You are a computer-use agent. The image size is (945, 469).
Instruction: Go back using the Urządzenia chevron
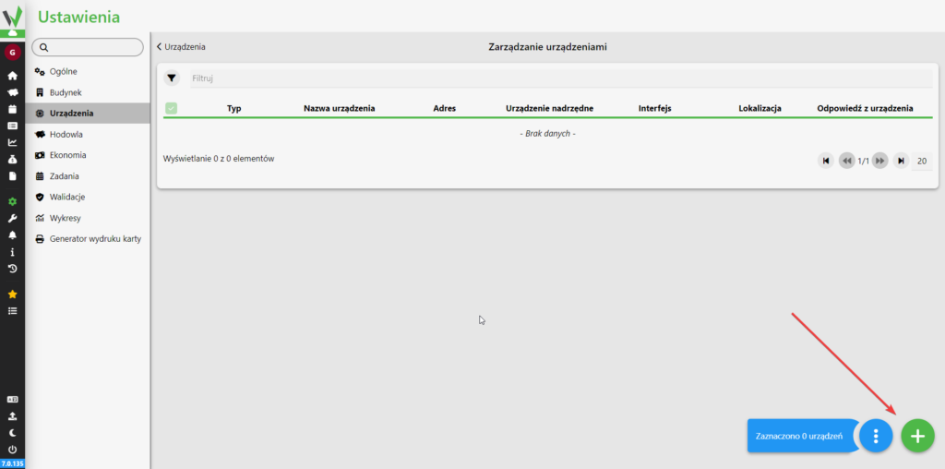181,46
